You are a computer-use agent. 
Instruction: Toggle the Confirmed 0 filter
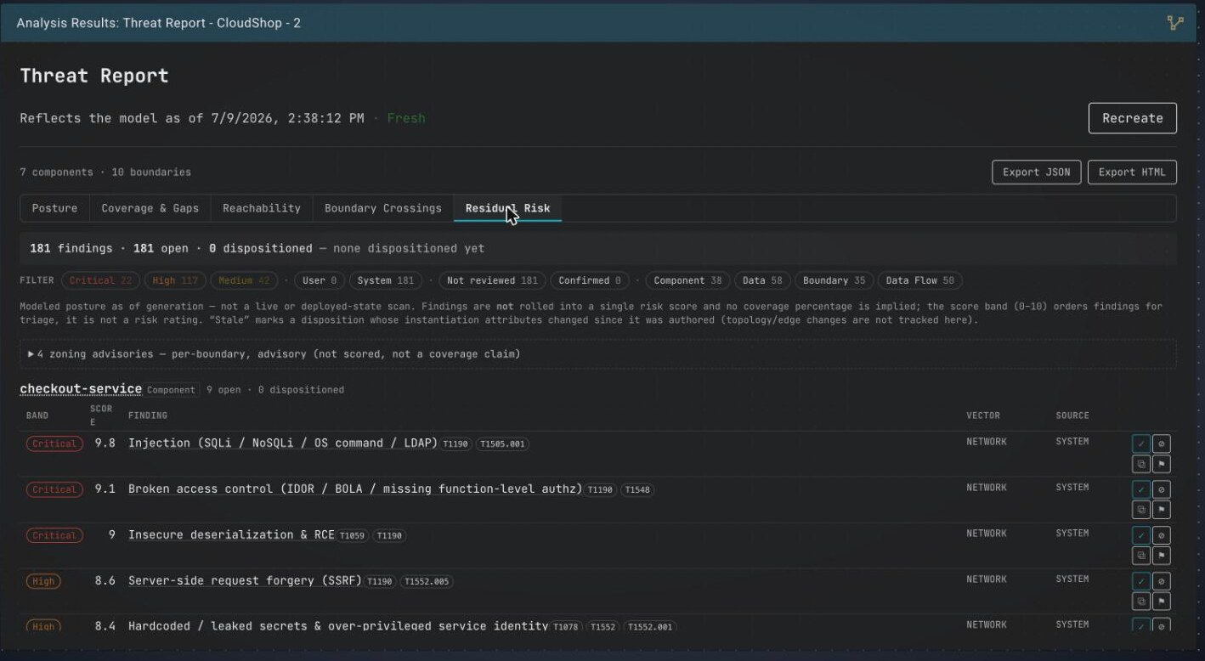tap(590, 280)
